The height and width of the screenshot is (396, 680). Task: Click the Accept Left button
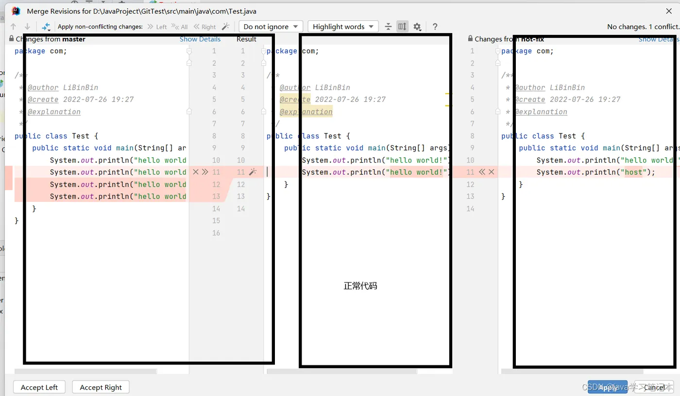coord(39,387)
